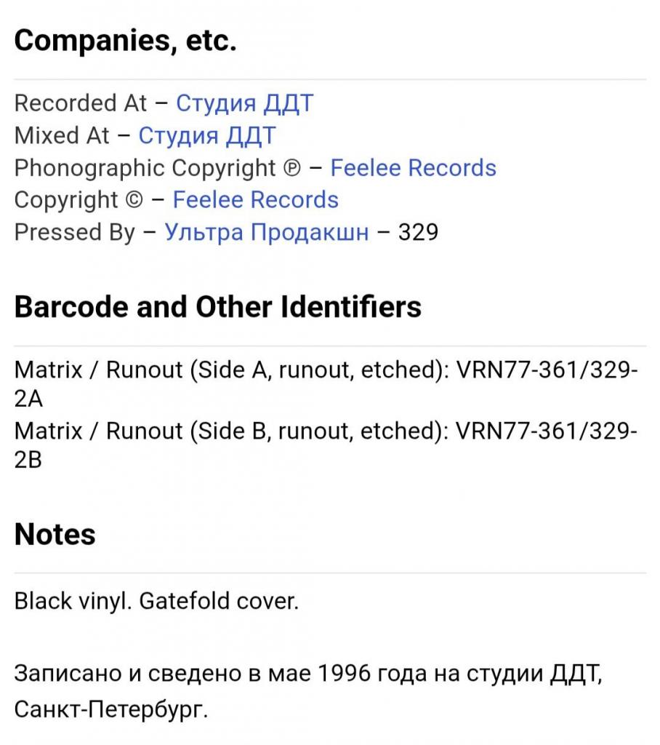Click the Recorded At label
Image resolution: width=660 pixels, height=745 pixels.
click(x=81, y=103)
